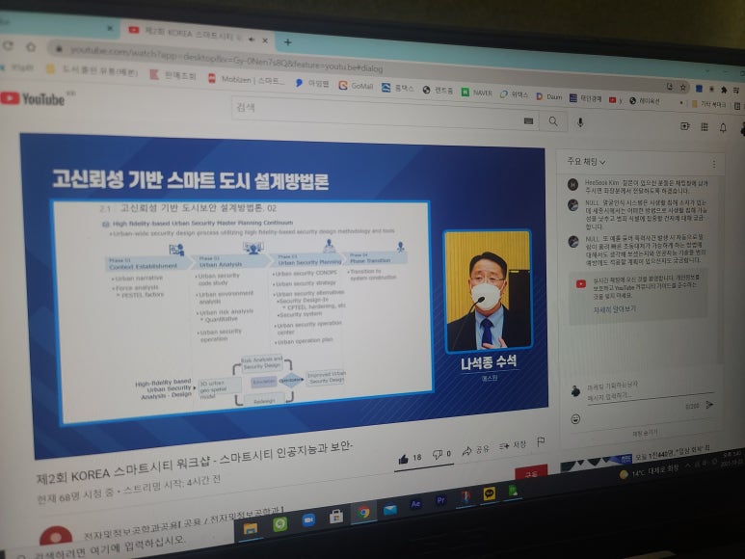Send the chat message with the arrow icon

pos(709,405)
